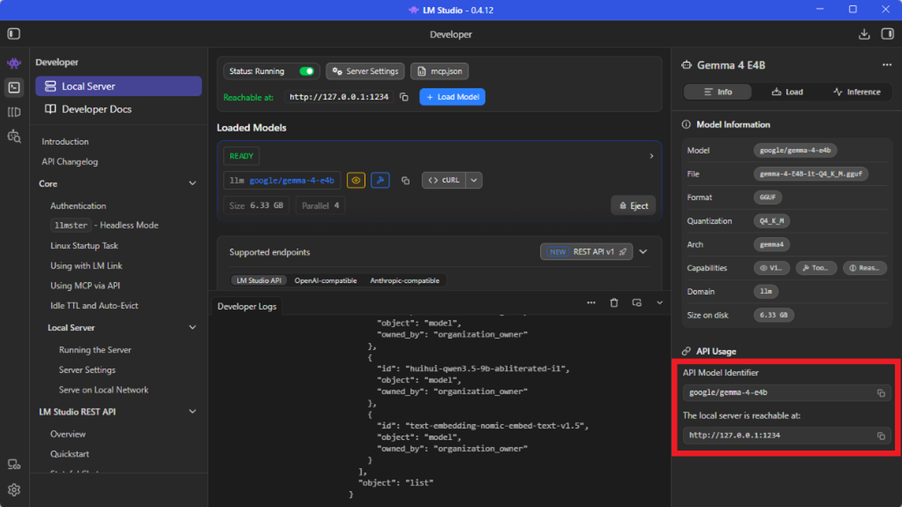Collapse the LM Studio REST API section
This screenshot has height=507, width=902.
tap(192, 412)
